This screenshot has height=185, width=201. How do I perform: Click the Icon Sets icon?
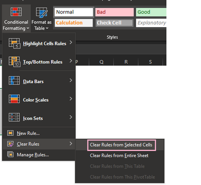pos(14,117)
